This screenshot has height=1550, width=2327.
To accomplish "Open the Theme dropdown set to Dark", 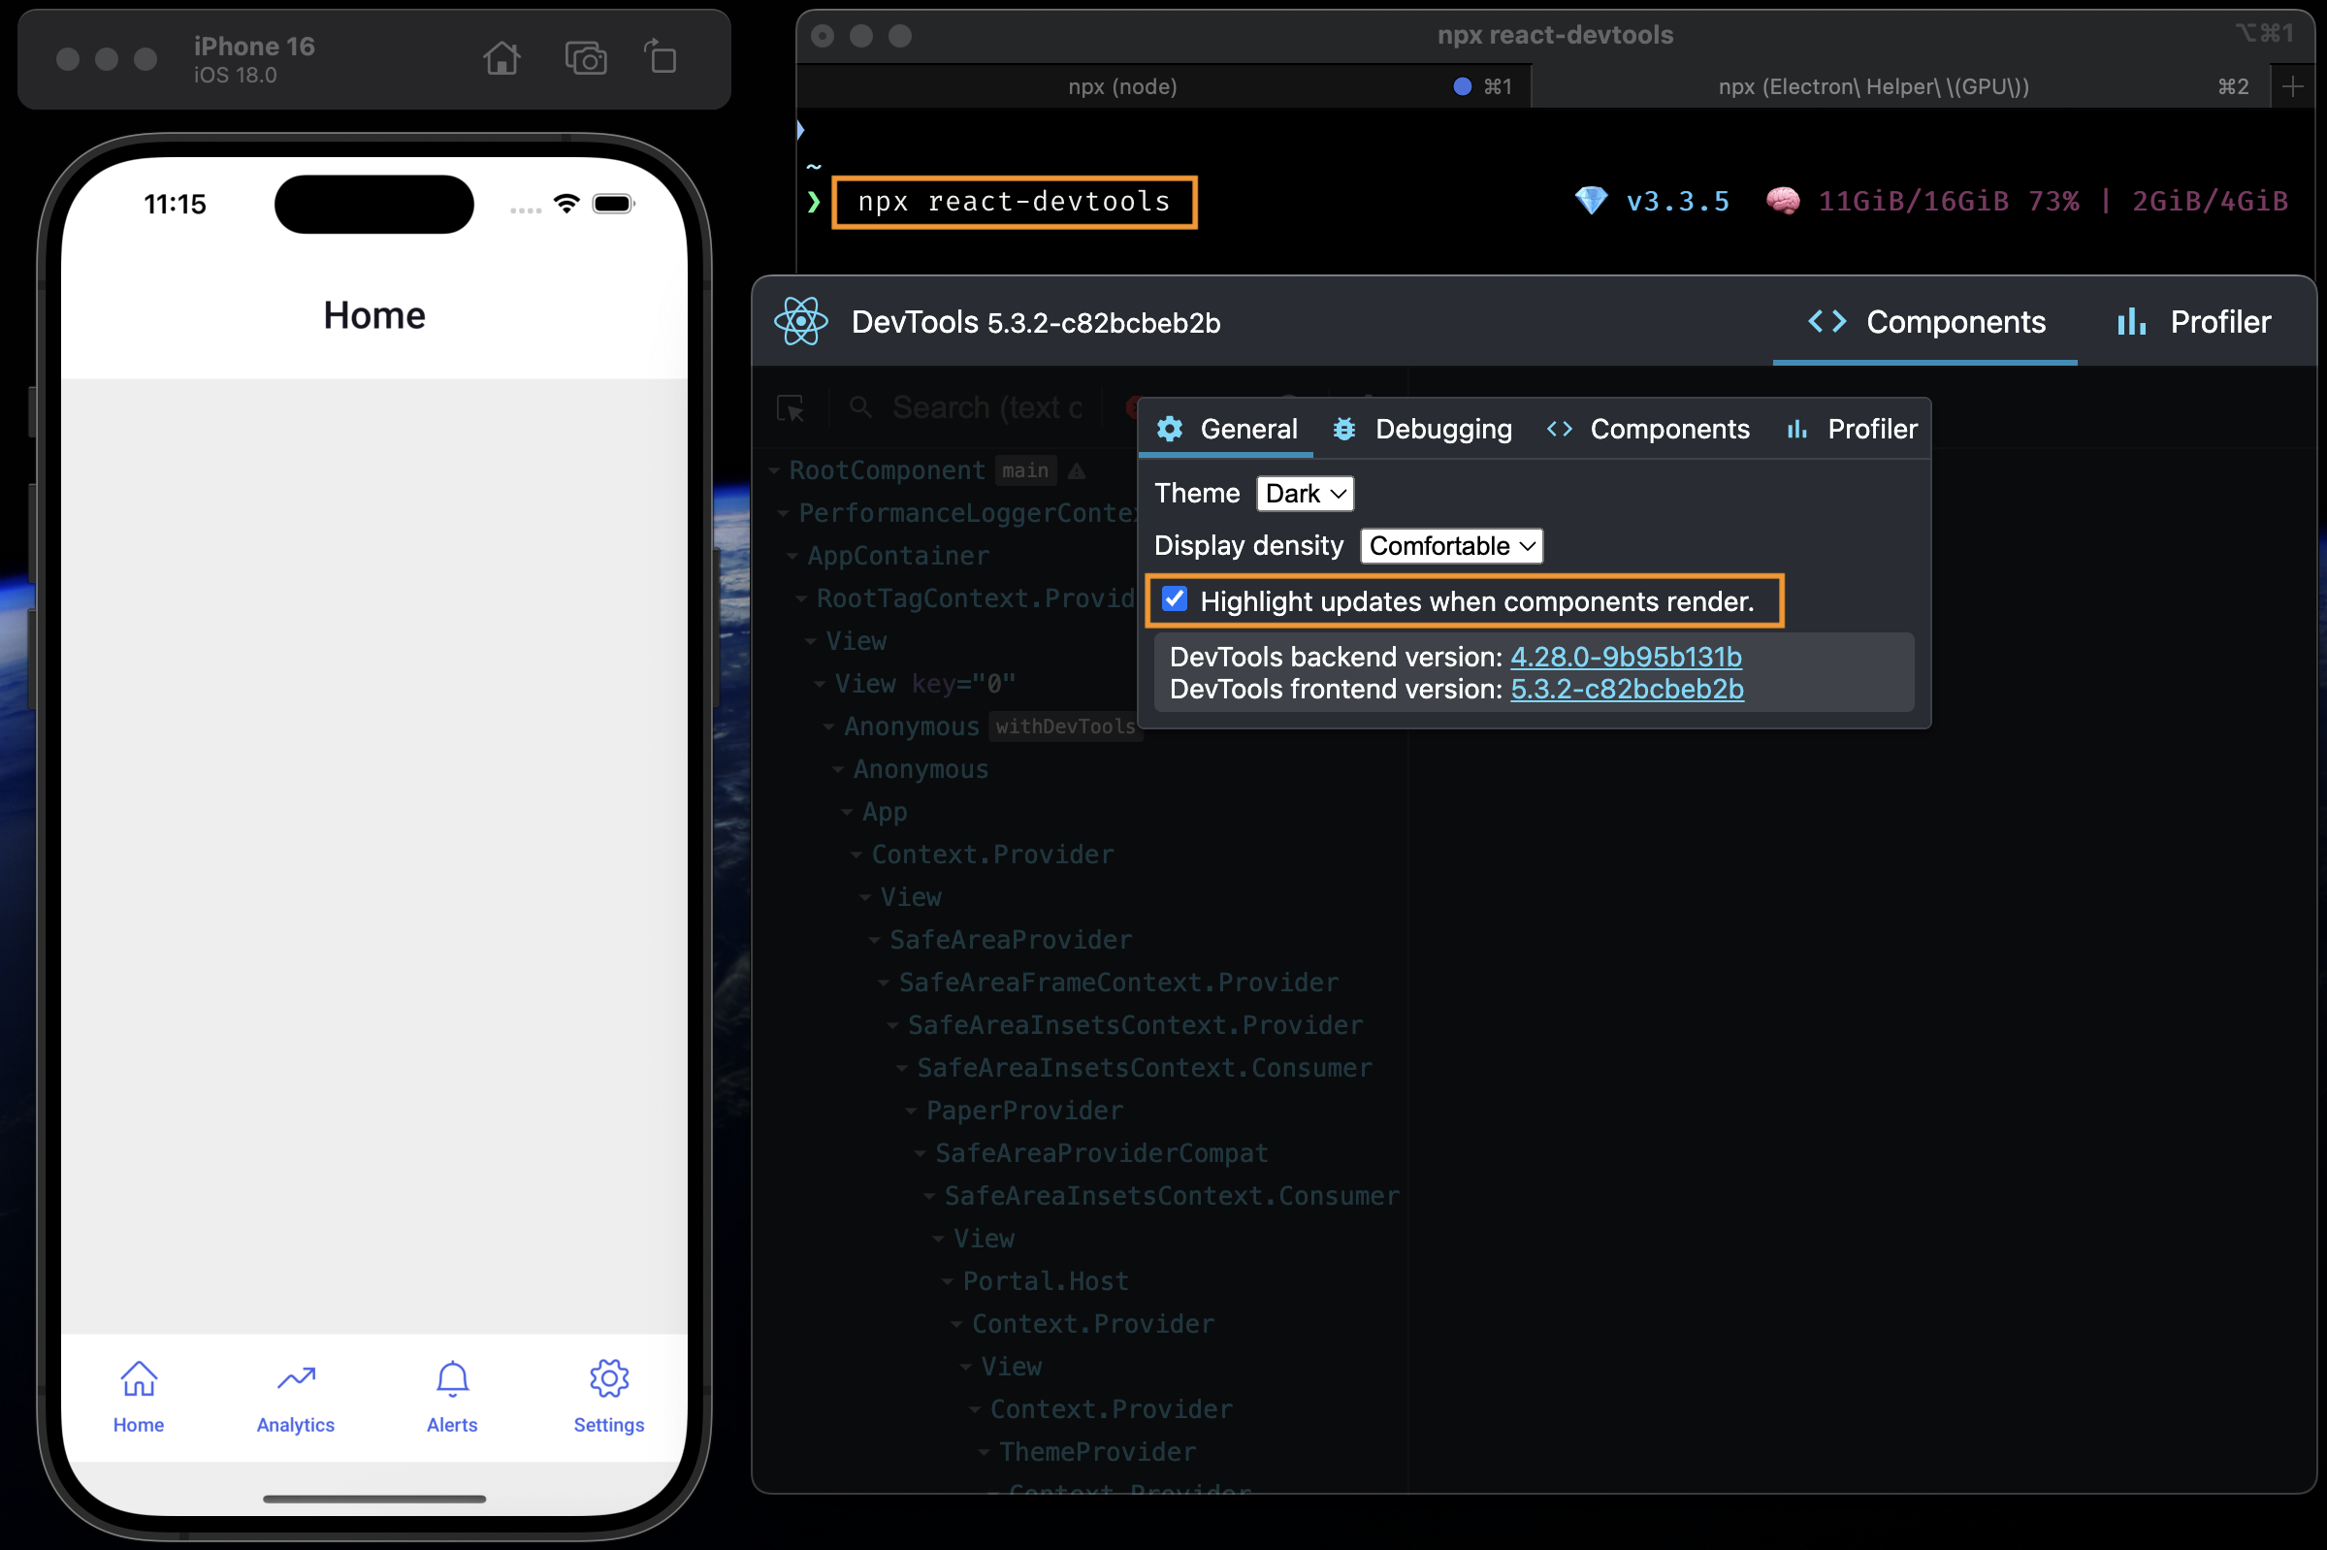I will 1304,494.
